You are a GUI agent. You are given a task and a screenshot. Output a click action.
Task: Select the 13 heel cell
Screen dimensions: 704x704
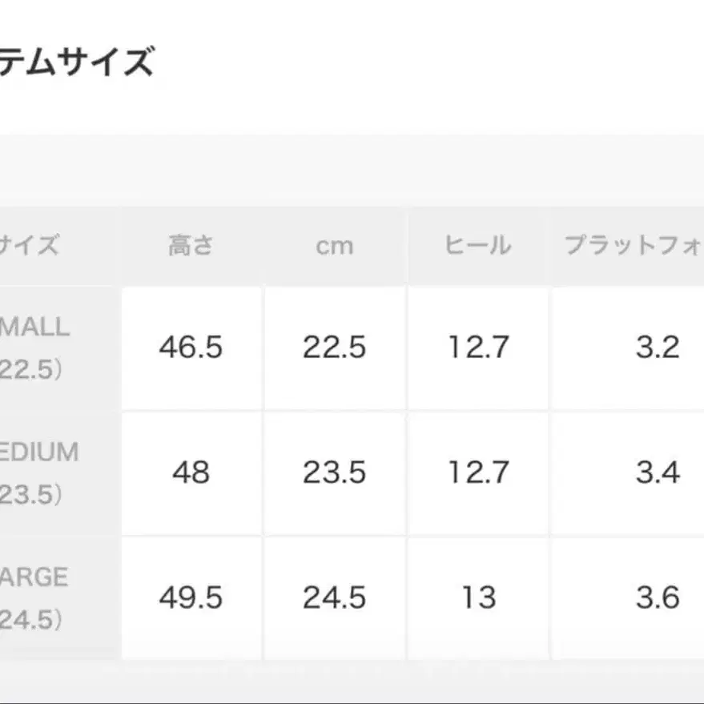click(477, 597)
